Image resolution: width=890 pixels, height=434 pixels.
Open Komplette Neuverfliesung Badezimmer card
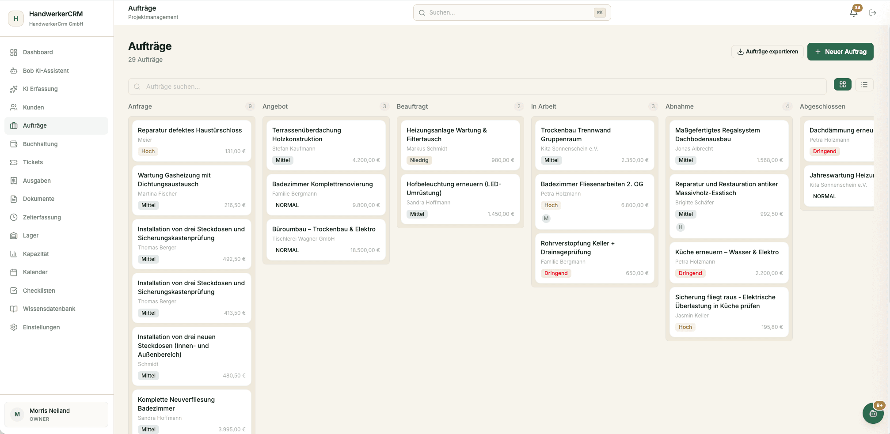192,411
